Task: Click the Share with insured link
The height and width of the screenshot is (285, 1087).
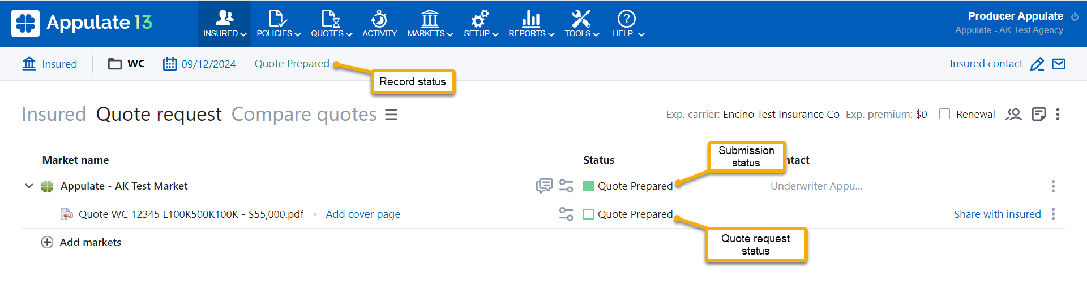Action: [997, 214]
